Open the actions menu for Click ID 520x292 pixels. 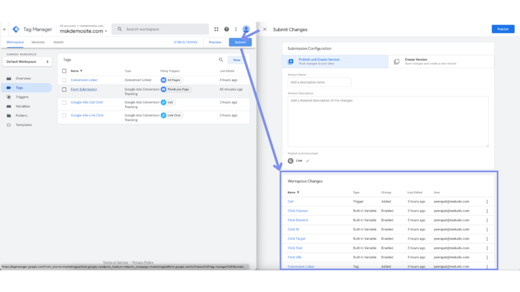(487, 230)
